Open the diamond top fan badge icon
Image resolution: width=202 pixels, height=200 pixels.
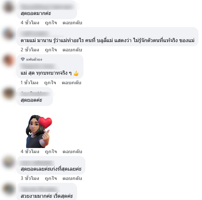pos(23,59)
